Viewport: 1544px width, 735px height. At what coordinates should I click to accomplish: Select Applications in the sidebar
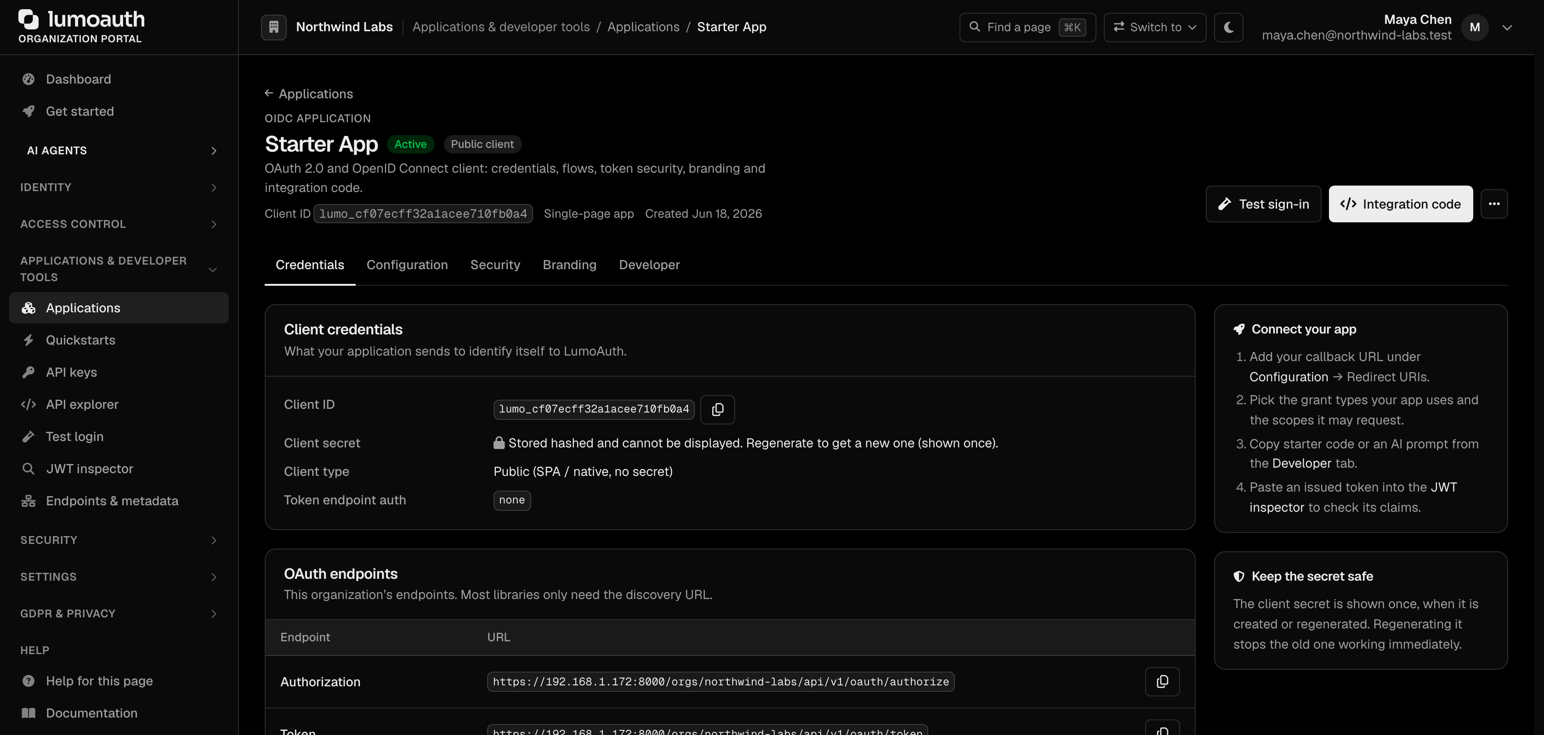pyautogui.click(x=119, y=308)
